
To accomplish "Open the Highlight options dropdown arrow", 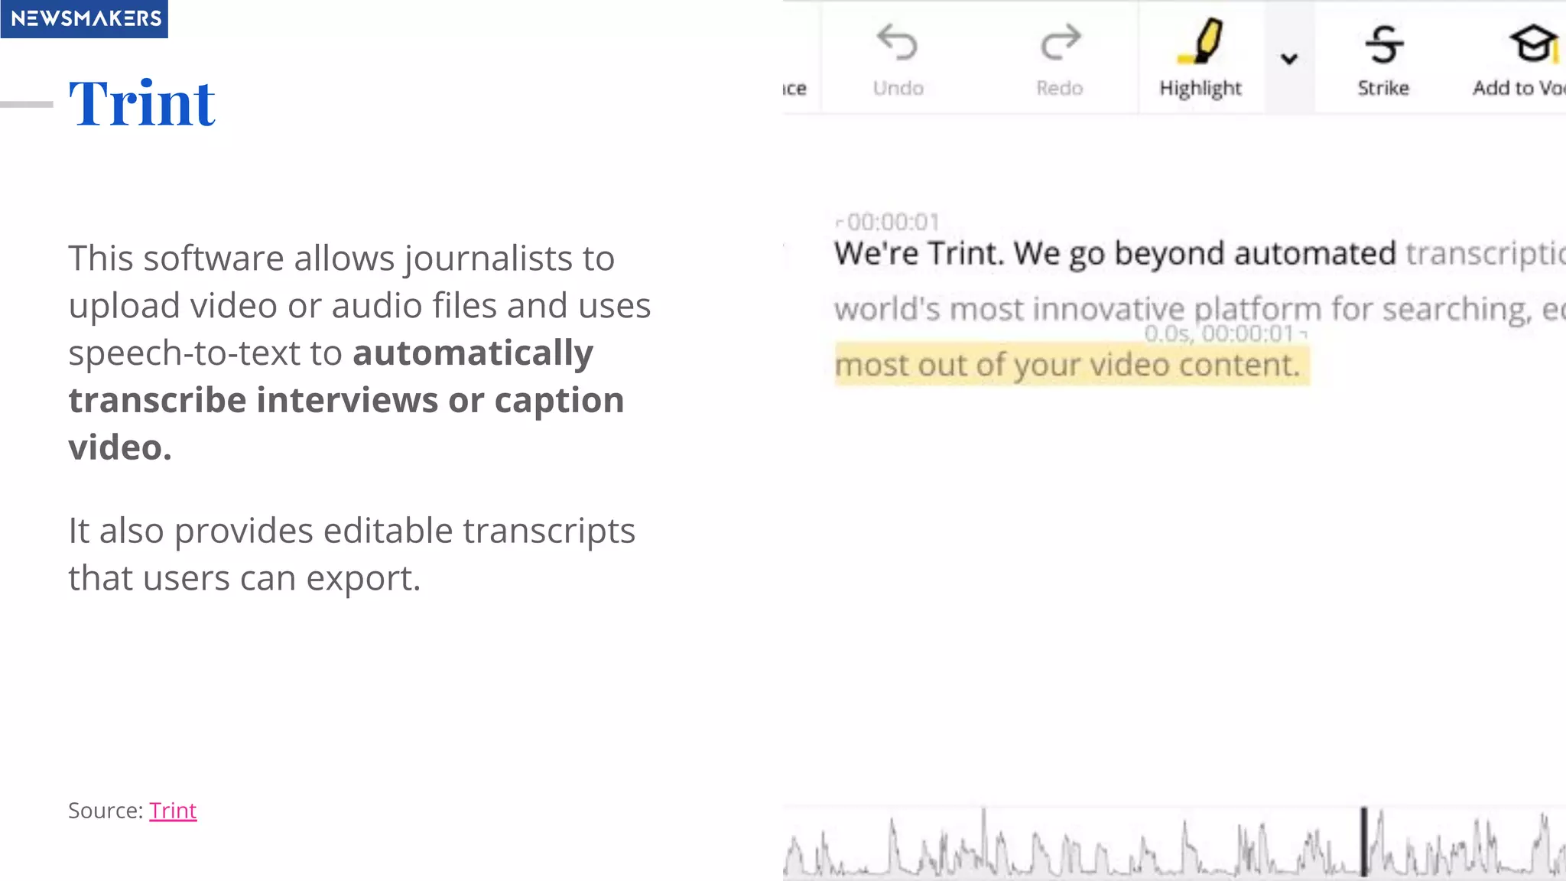I will tap(1289, 59).
